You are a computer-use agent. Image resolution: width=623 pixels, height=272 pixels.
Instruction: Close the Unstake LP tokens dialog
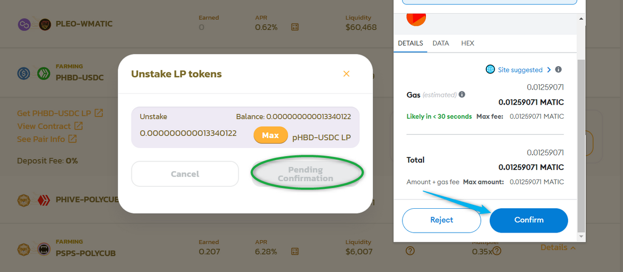(347, 74)
